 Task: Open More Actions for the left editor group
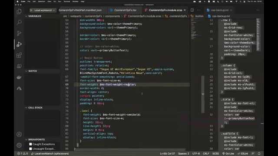click(x=199, y=10)
